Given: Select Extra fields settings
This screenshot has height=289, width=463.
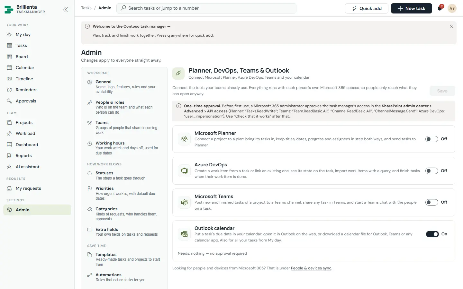Looking at the screenshot, I should pos(124,232).
